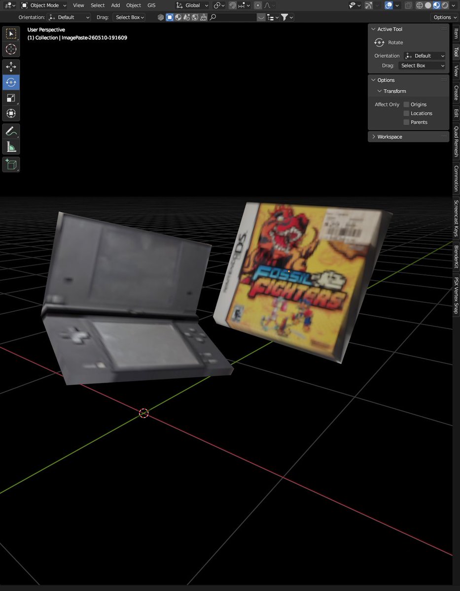Image resolution: width=460 pixels, height=591 pixels.
Task: Select the Rotate tool in left toolbar
Action: coord(11,82)
